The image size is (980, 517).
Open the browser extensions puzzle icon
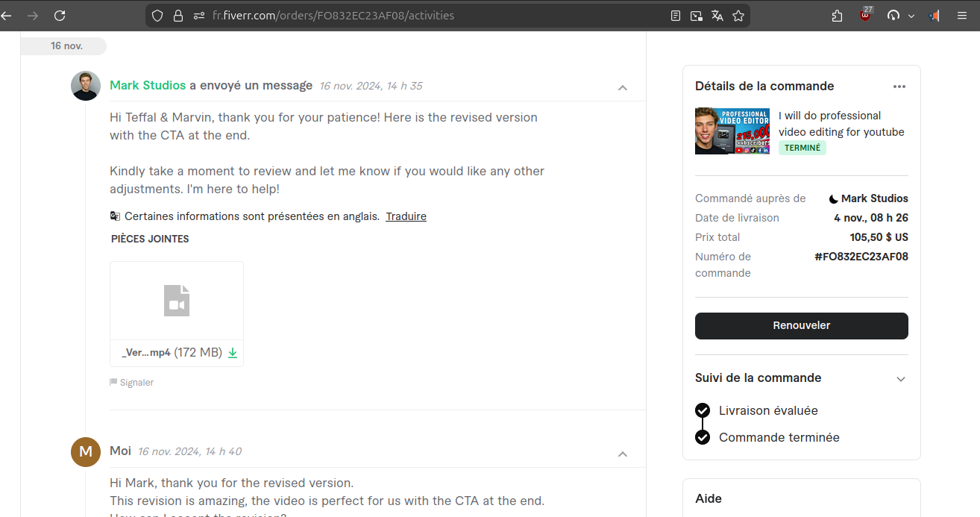pyautogui.click(x=837, y=16)
